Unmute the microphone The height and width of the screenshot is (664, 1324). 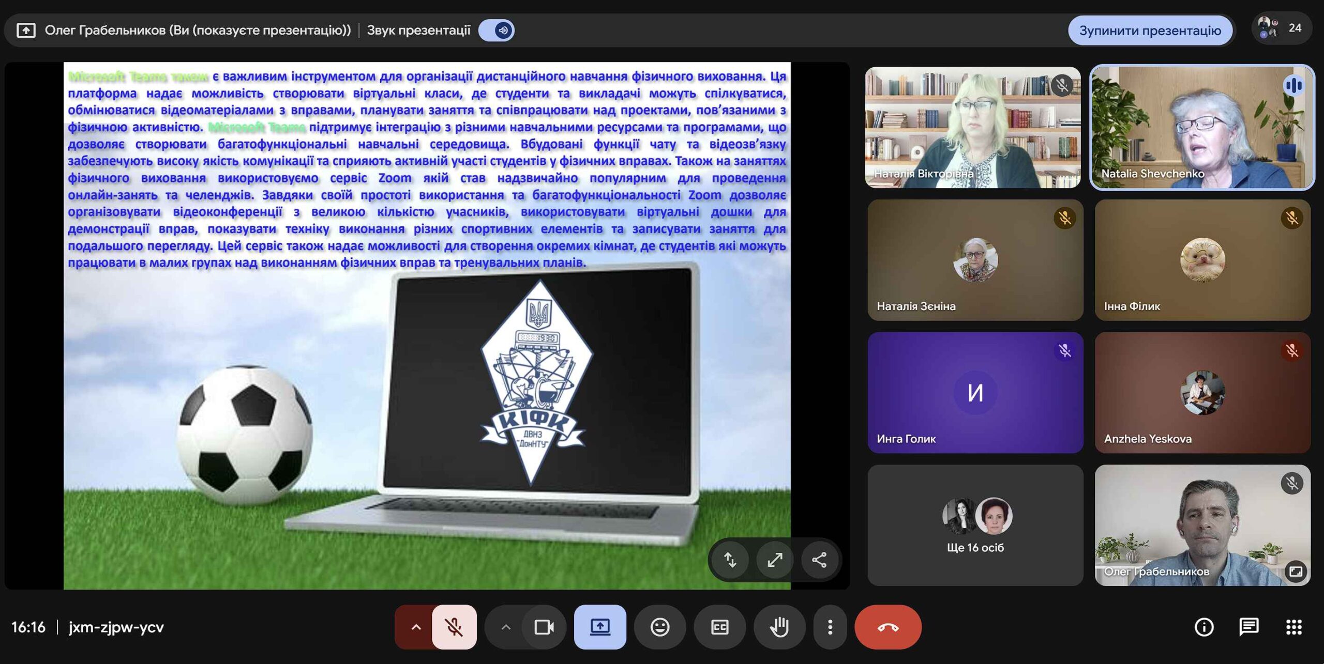(454, 627)
